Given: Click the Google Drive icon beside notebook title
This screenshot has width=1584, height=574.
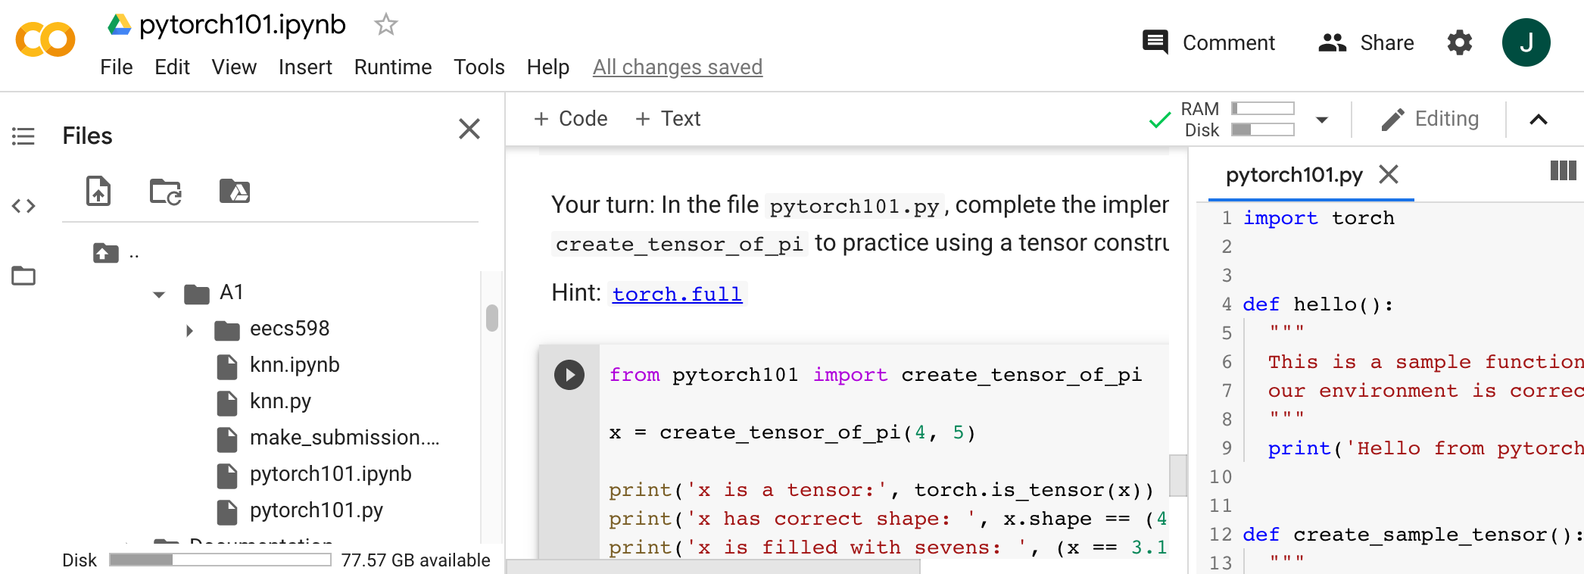Looking at the screenshot, I should pyautogui.click(x=119, y=25).
